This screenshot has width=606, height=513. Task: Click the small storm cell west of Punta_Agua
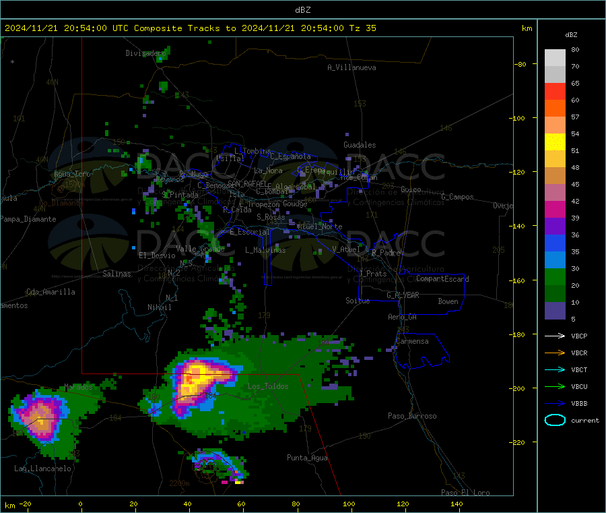(x=220, y=466)
